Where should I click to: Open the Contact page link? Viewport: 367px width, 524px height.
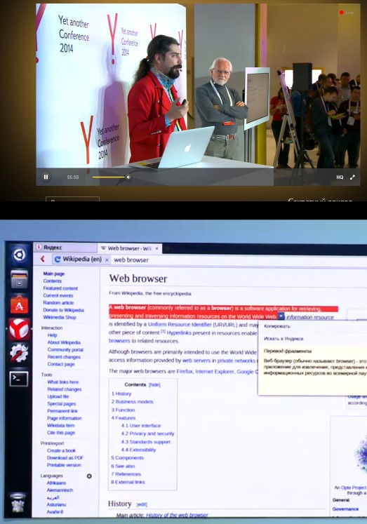(61, 364)
